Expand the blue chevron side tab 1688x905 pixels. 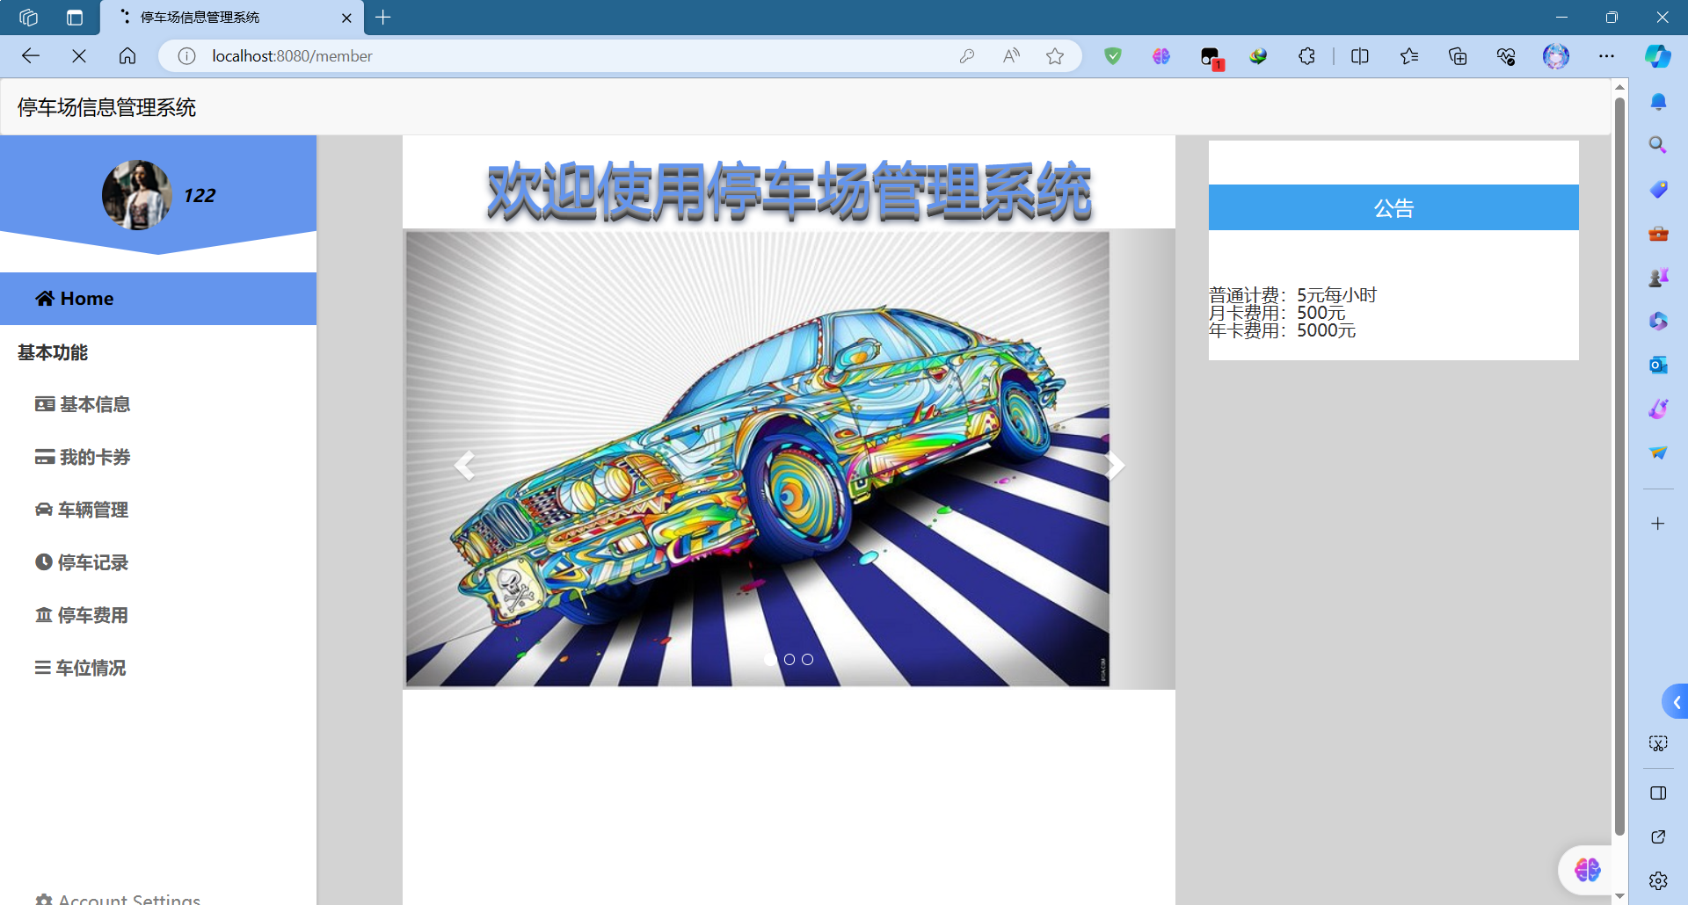click(x=1676, y=702)
